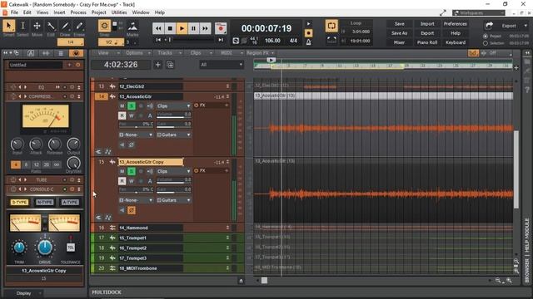Select the Selection export radio button
533x299 pixels.
(486, 43)
